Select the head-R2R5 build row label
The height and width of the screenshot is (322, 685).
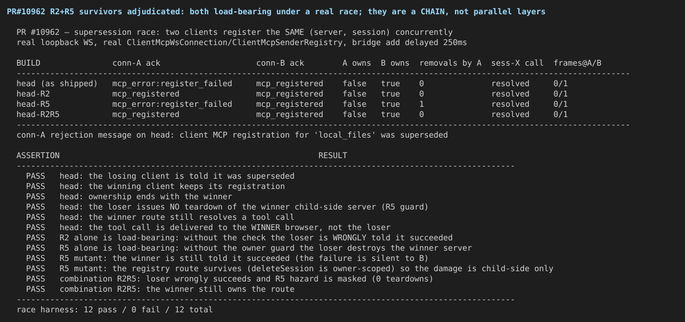click(38, 114)
